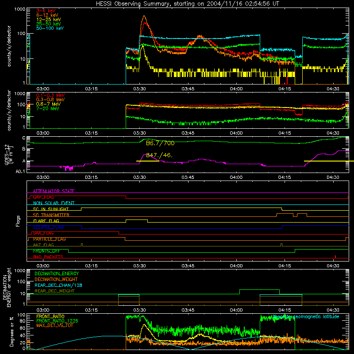
Task: Select the '6-12 keV' legend entry
Action: tap(47, 15)
